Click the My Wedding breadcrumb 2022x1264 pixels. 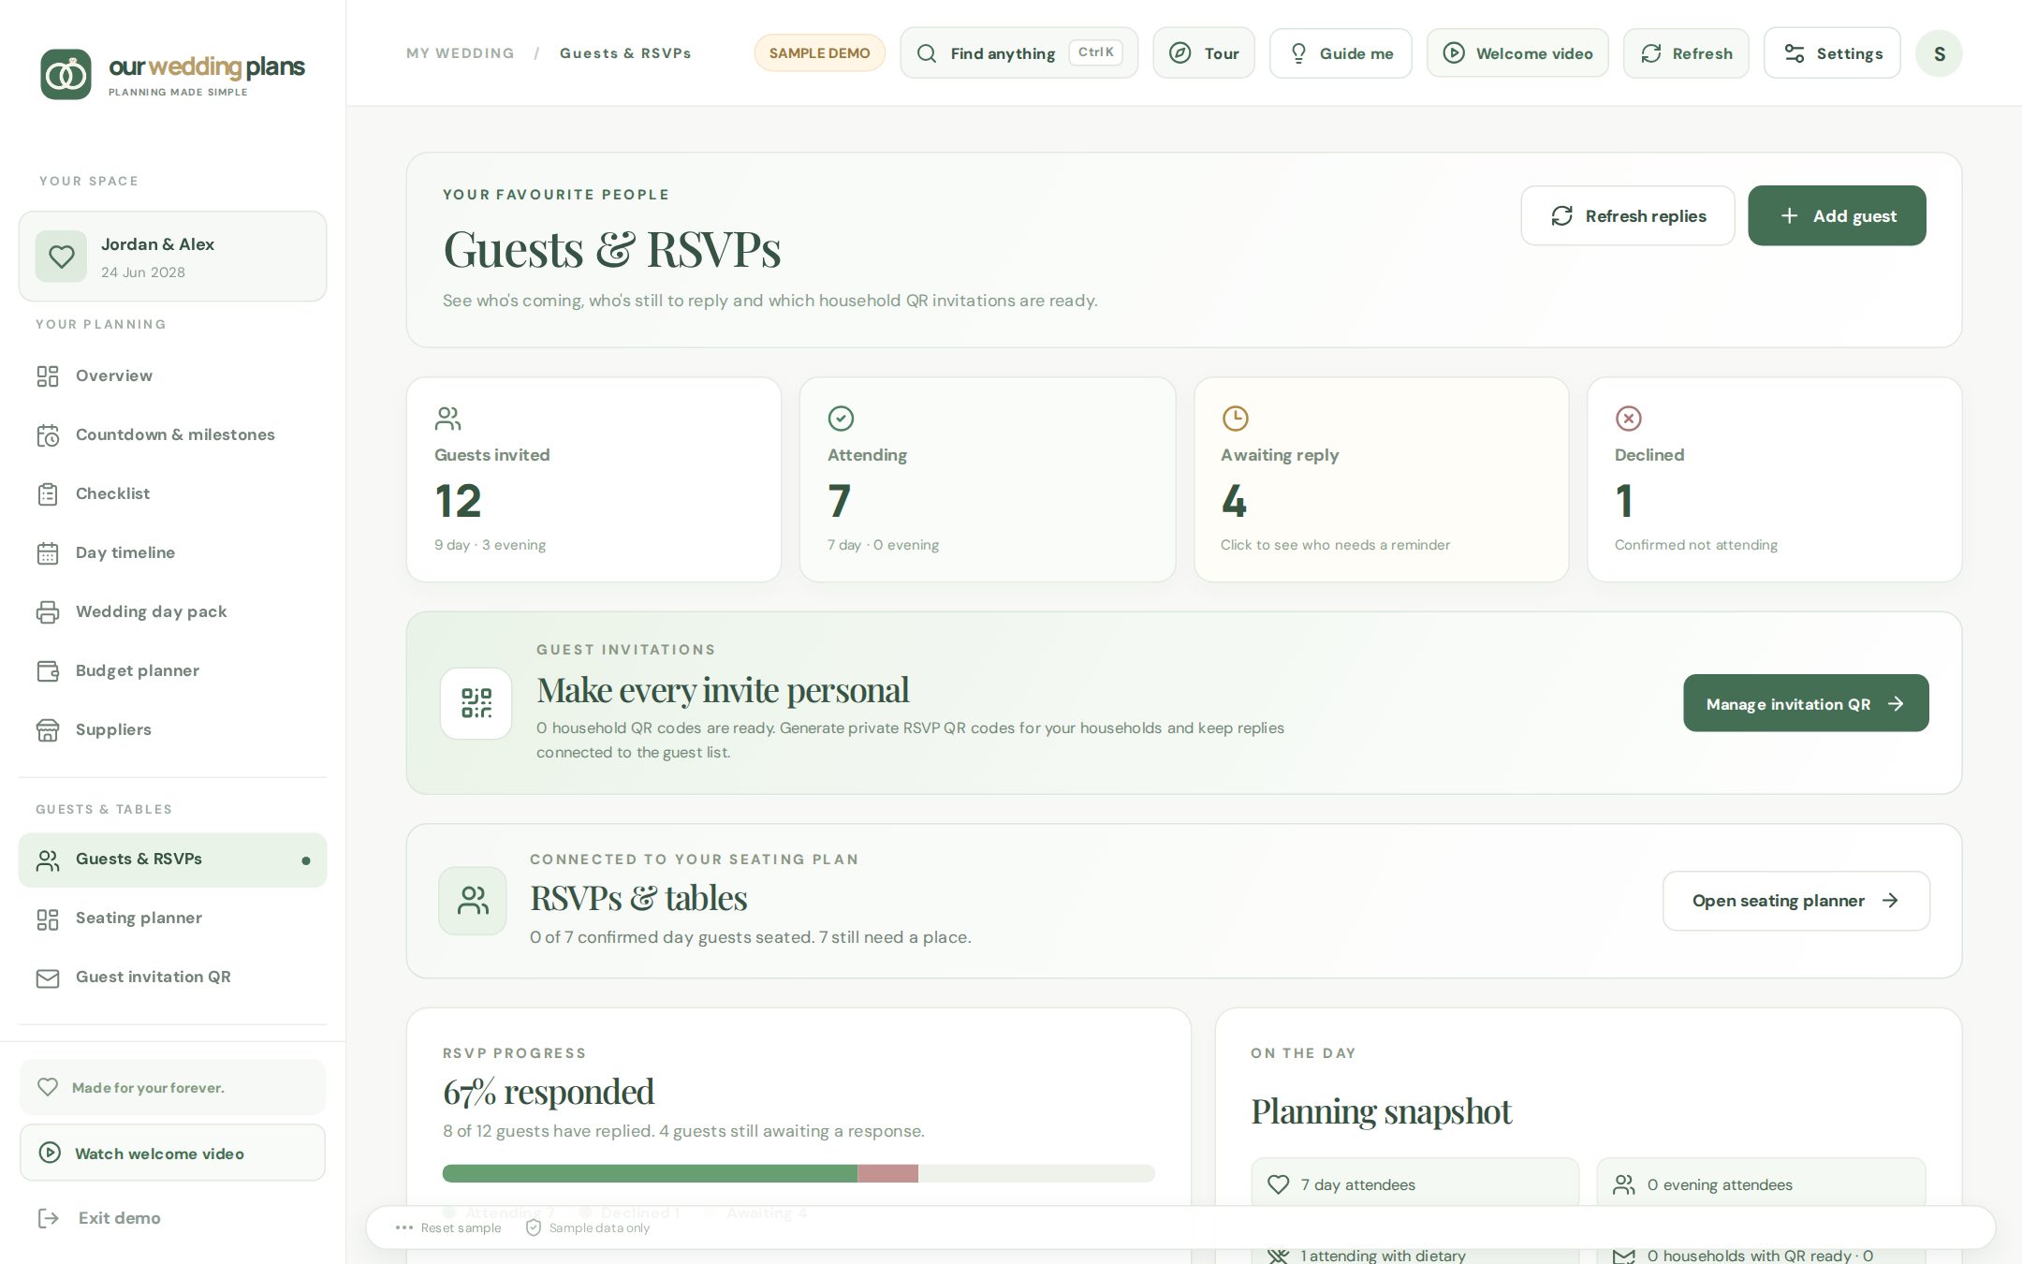(460, 53)
